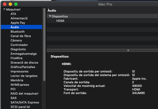Click the HDMI: heading in details
Viewport: 158px width, 109px height.
coord(67,64)
